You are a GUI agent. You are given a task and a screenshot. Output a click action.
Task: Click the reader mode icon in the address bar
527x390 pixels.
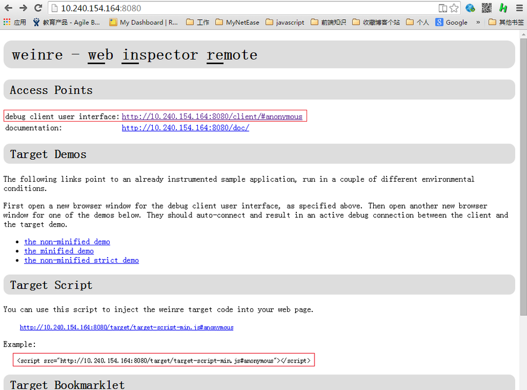pos(443,8)
